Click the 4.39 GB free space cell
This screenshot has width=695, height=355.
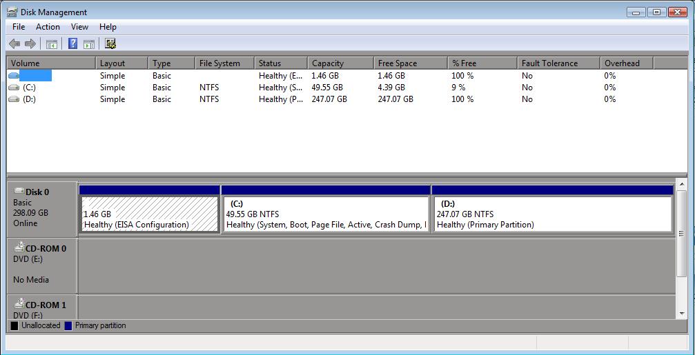click(391, 88)
